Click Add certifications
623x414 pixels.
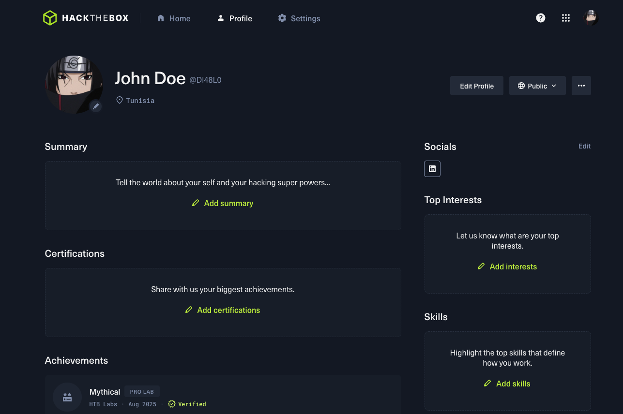pos(222,310)
